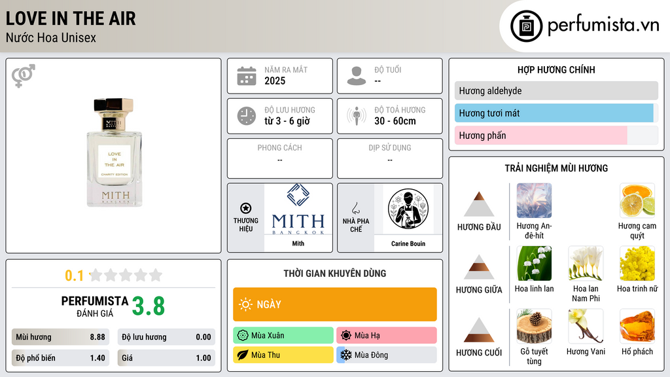Click the Dịp sử dụng box
The image size is (670, 377).
tap(390, 158)
